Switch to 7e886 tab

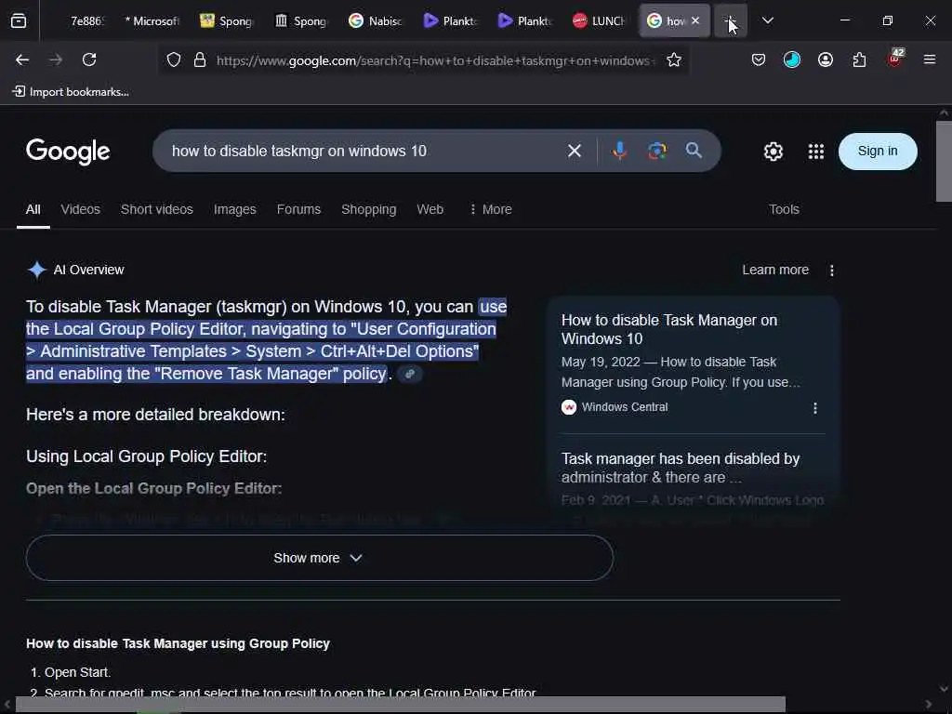82,20
